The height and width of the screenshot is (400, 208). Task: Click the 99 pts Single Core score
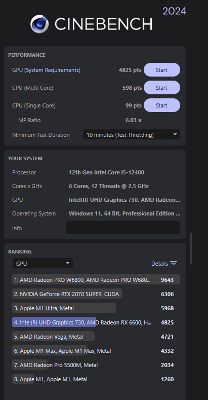coord(134,105)
